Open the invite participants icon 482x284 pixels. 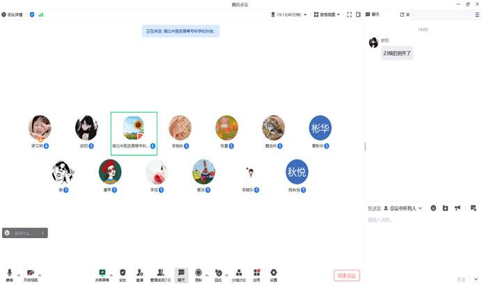click(x=140, y=275)
